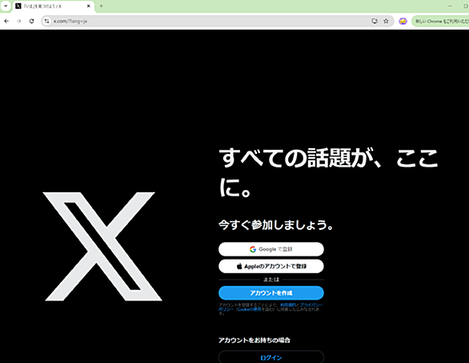Click the new Chrome available notice
Screen dimensions: 469x363
pos(440,22)
